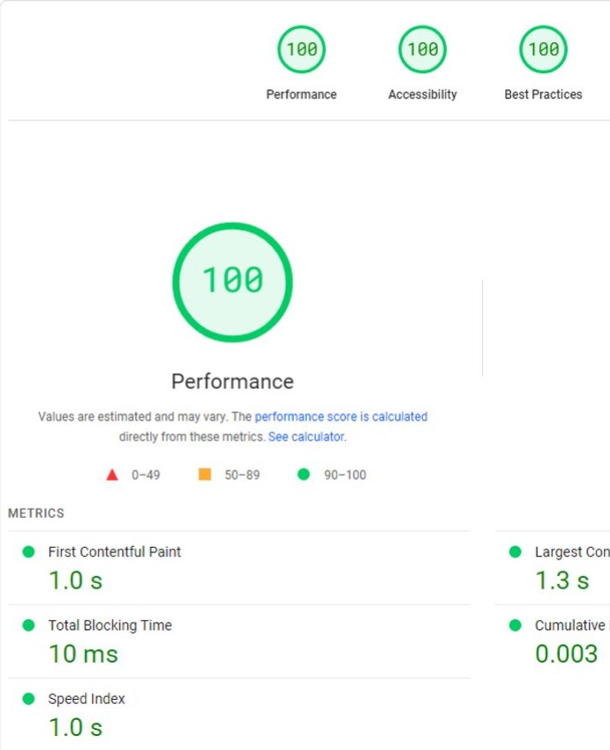The height and width of the screenshot is (750, 610).
Task: Click the green circle 90–100 legend icon
Action: pos(304,475)
